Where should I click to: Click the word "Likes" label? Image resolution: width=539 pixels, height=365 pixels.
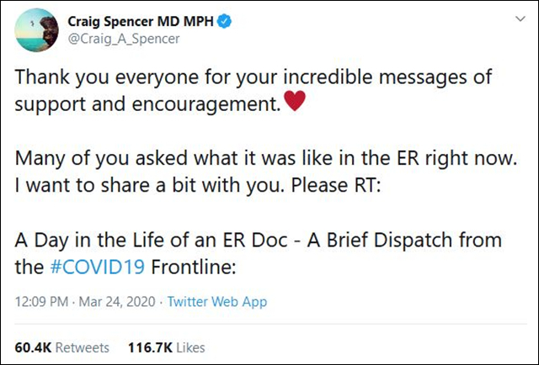[x=190, y=346]
